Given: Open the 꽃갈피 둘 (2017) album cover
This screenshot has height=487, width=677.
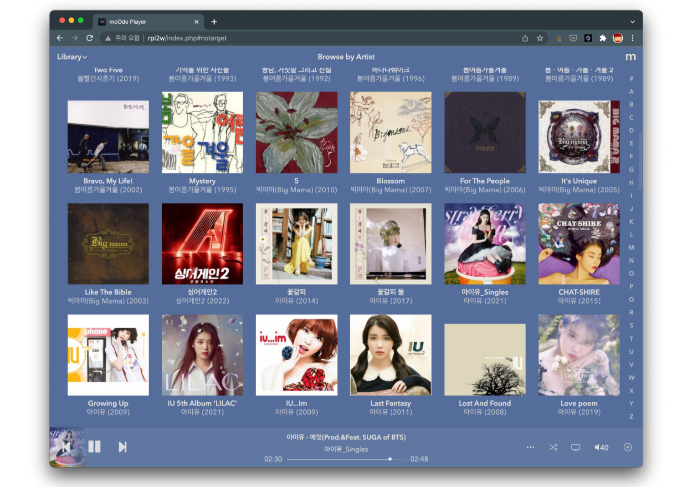Looking at the screenshot, I should pyautogui.click(x=390, y=244).
